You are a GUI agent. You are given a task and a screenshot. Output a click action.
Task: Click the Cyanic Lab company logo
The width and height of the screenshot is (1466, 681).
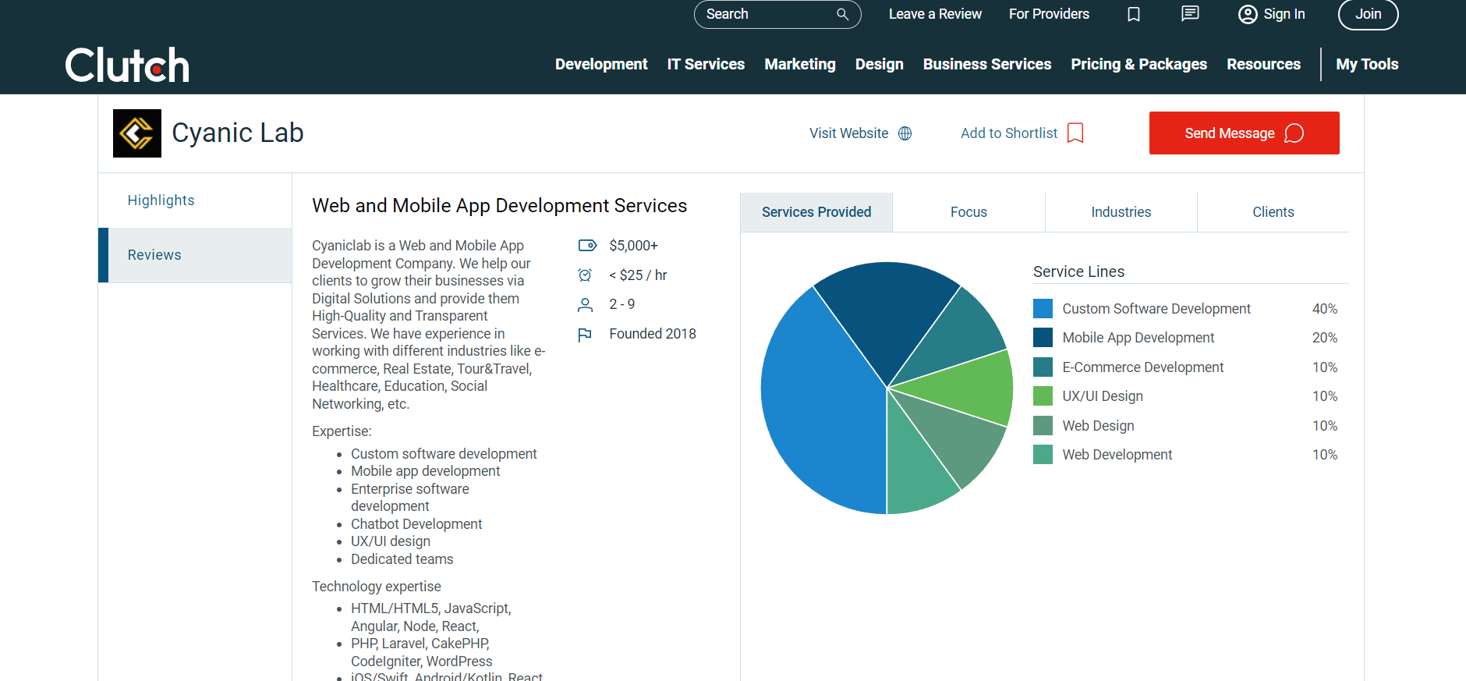137,133
